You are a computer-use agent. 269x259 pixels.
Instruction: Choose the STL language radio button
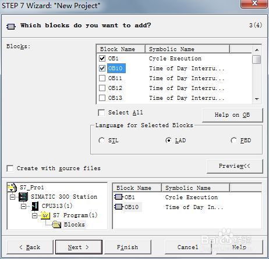(x=101, y=140)
